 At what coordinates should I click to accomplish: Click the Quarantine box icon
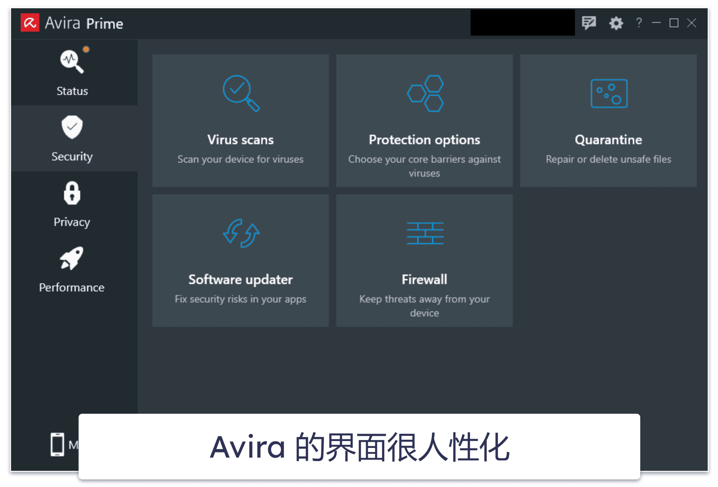tap(609, 93)
